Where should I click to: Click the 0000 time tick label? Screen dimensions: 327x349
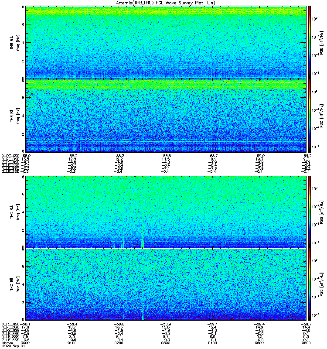pos(25,343)
